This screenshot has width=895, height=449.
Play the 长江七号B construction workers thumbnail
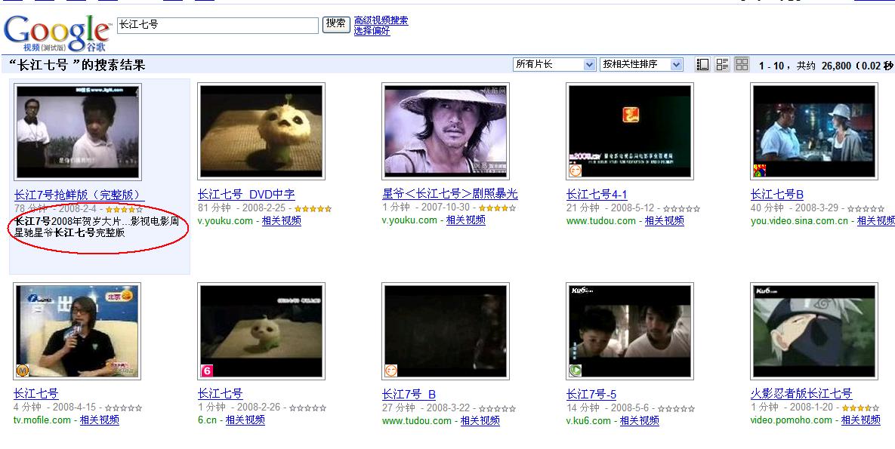[814, 131]
